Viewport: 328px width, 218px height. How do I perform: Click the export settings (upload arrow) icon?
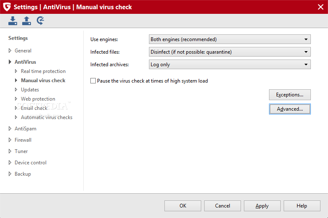coord(26,21)
